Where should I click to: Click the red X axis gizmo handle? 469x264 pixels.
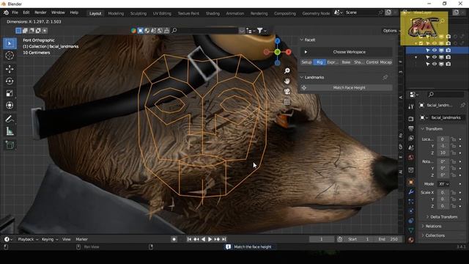288,52
